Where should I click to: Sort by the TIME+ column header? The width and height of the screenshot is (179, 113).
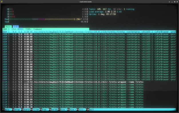(x=28, y=29)
